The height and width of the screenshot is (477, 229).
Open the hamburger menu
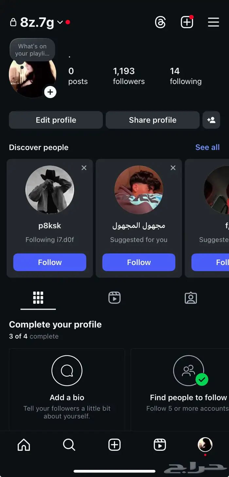click(213, 22)
